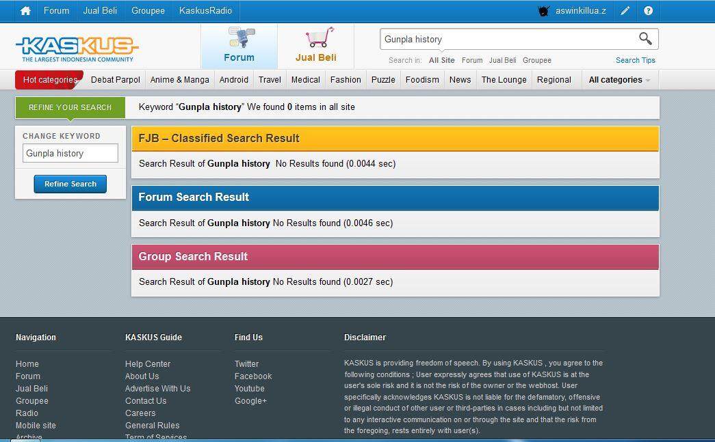Screen dimensions: 715x442
Task: Open the Advertise With Us link
Action: [x=158, y=388]
